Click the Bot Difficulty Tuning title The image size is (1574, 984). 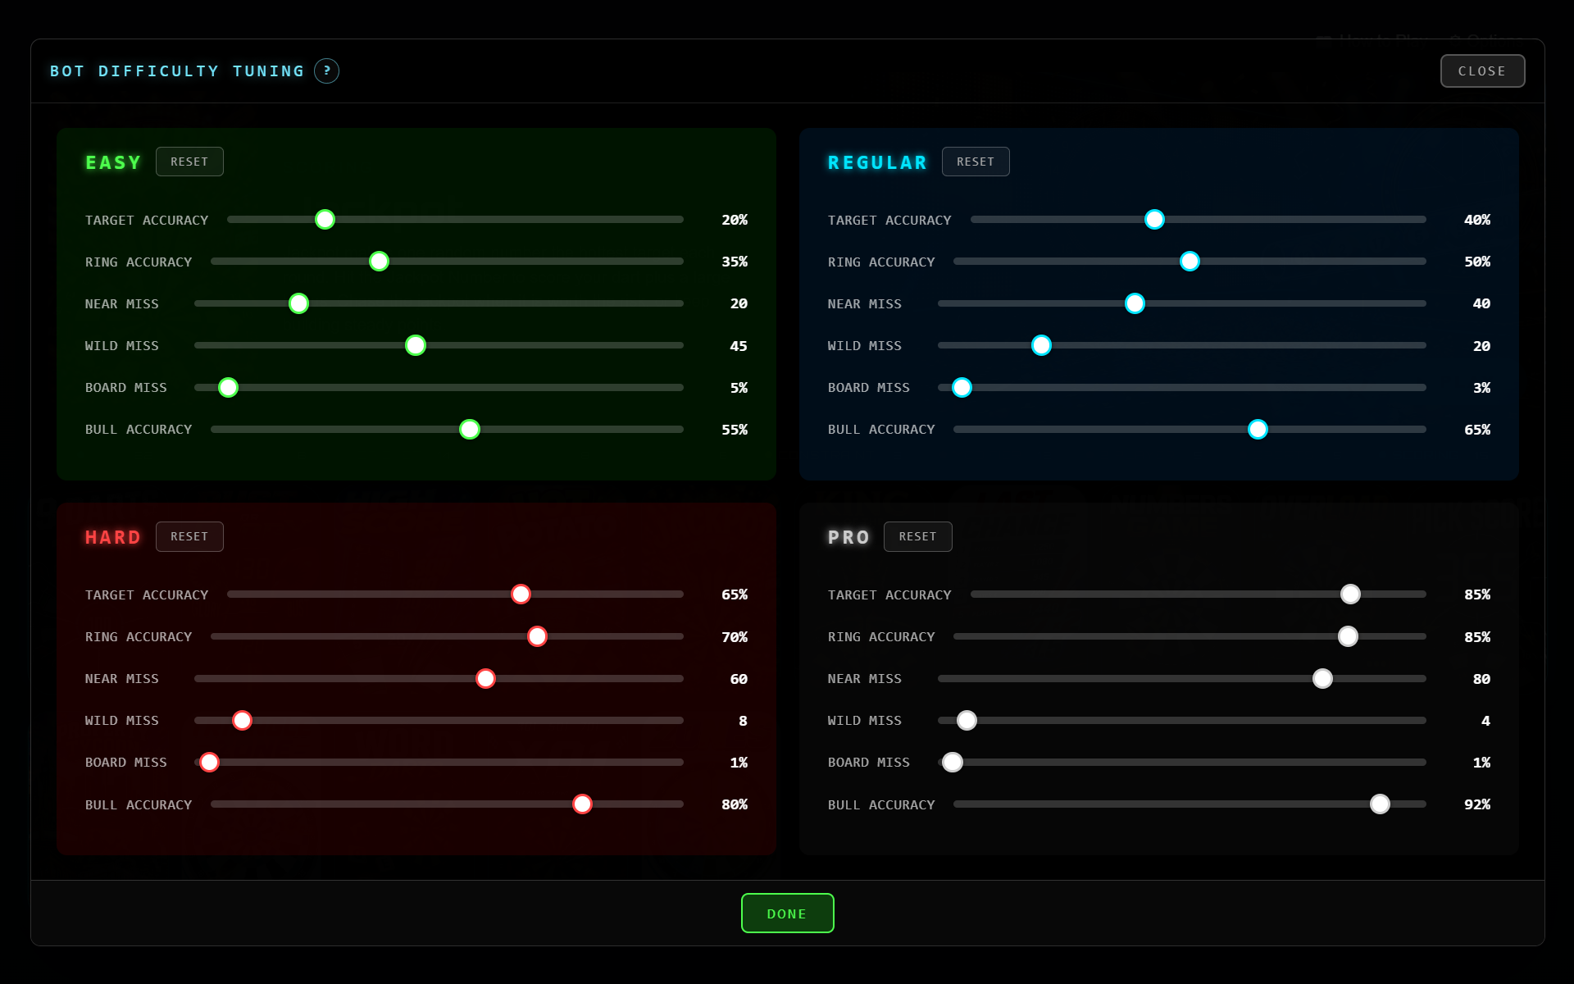177,71
